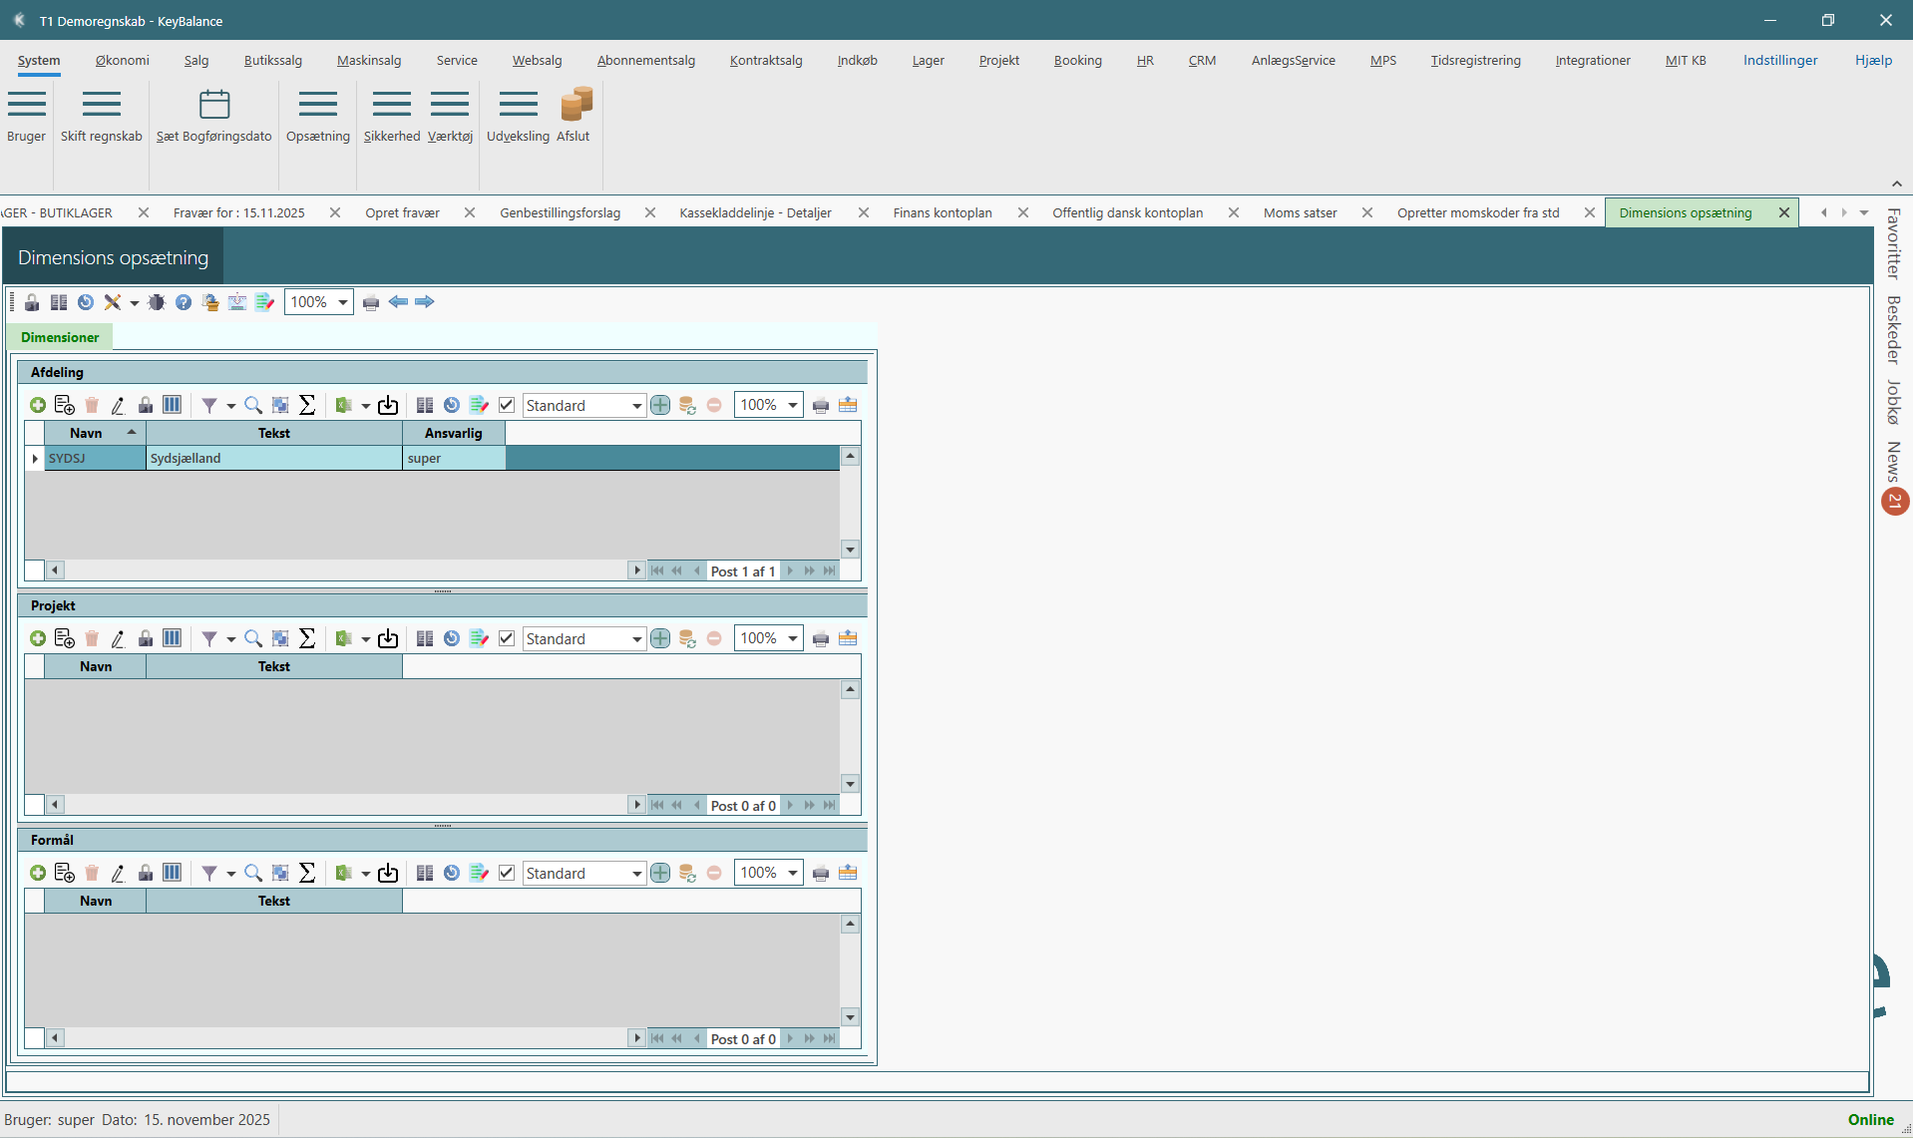Click the Sæt Bogføringsdato button

point(214,116)
